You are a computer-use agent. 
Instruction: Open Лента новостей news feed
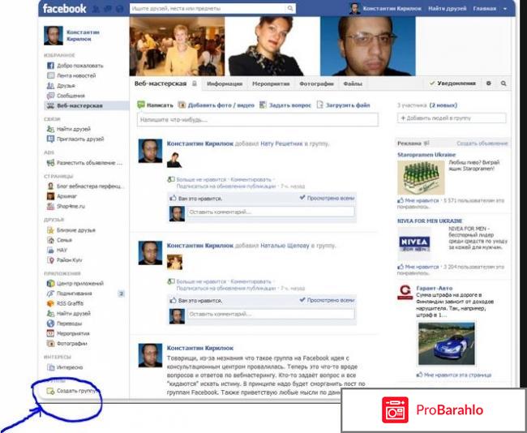pyautogui.click(x=75, y=75)
